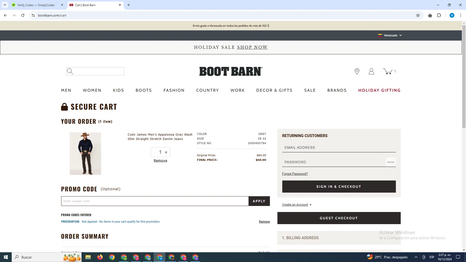Click SIGN IN & CHECKOUT button

[x=339, y=187]
